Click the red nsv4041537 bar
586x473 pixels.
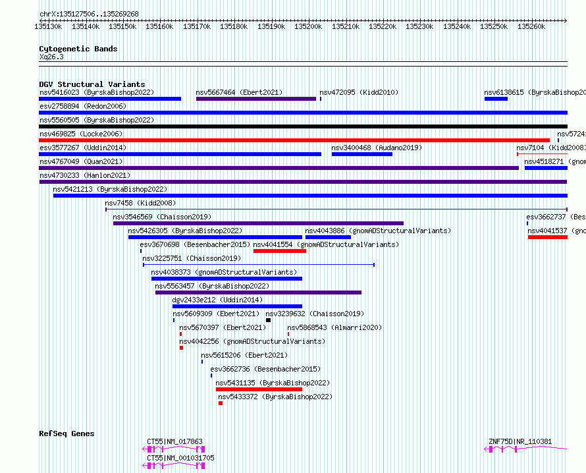(x=548, y=237)
